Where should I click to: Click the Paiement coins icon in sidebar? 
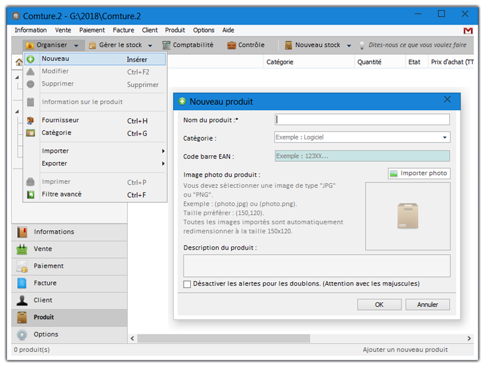23,266
